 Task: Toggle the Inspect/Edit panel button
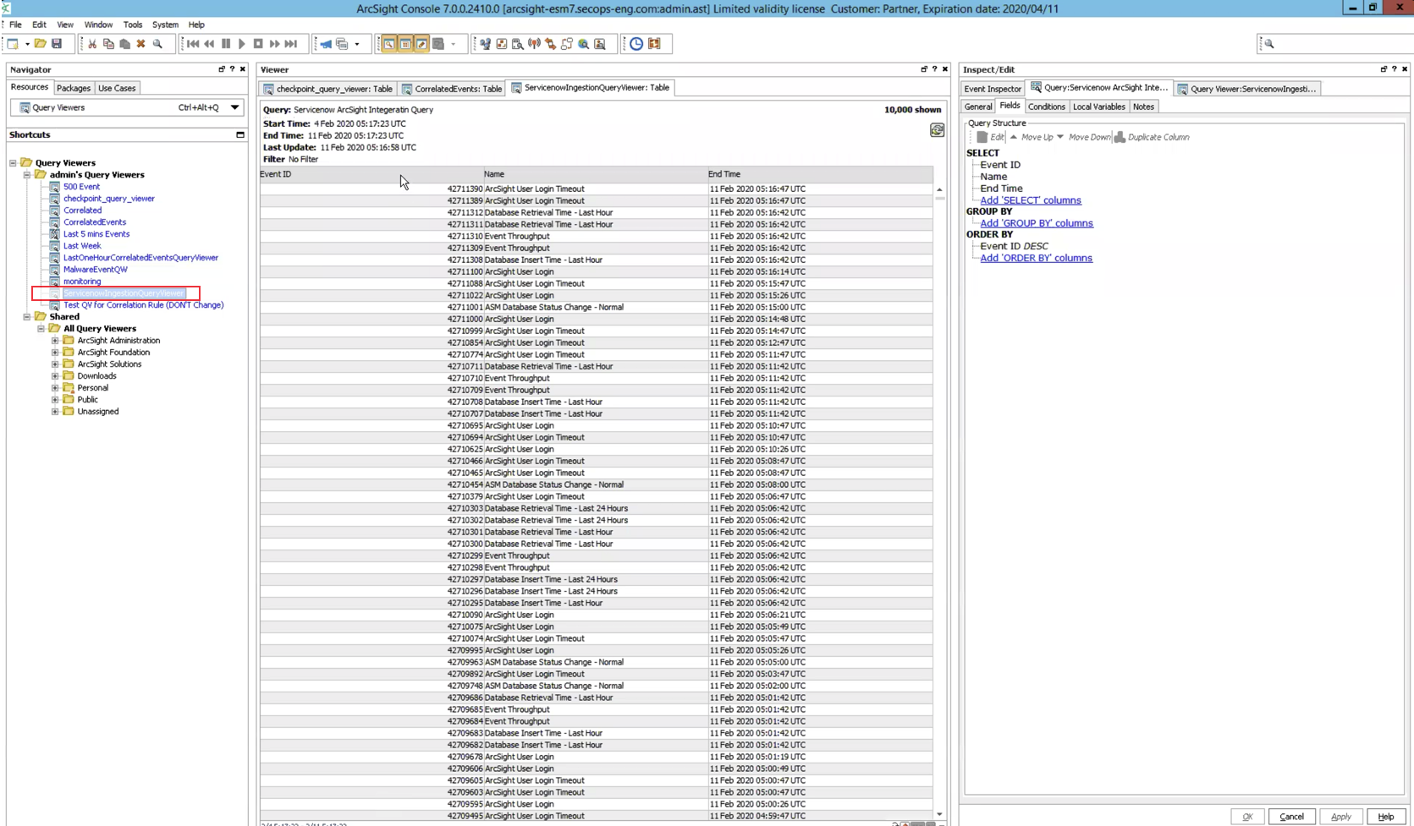(x=421, y=44)
